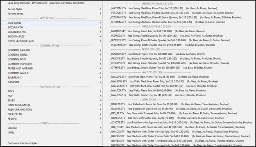Open the Classical styles submenu

tap(52, 128)
